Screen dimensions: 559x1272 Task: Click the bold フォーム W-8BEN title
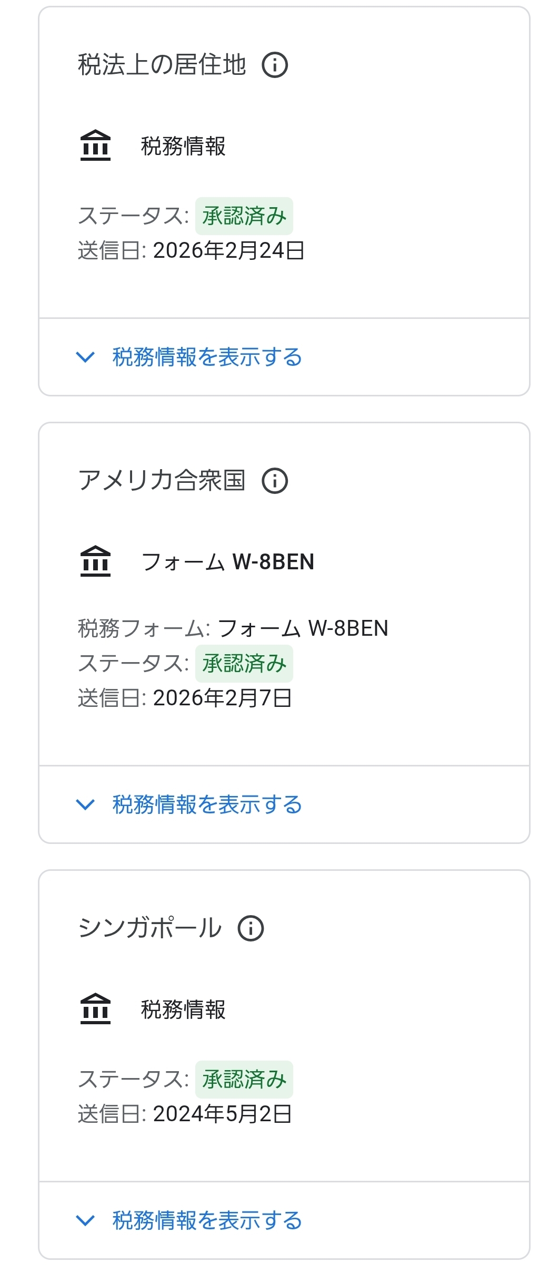pyautogui.click(x=228, y=562)
